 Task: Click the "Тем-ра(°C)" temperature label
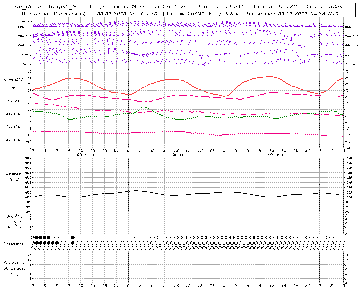click(x=13, y=80)
